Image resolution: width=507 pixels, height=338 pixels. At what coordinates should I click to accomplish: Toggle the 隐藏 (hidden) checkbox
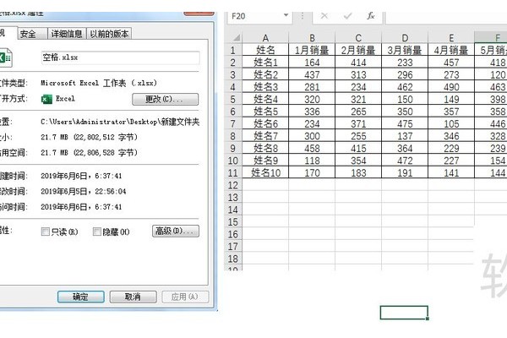(x=96, y=232)
